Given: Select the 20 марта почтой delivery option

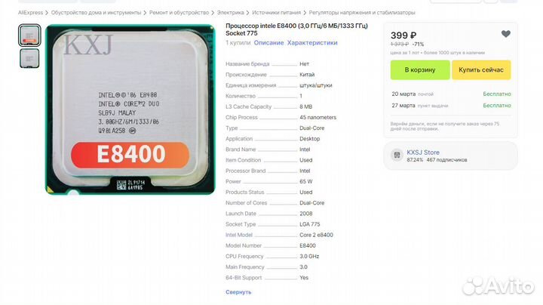Looking at the screenshot, I should pyautogui.click(x=451, y=94).
